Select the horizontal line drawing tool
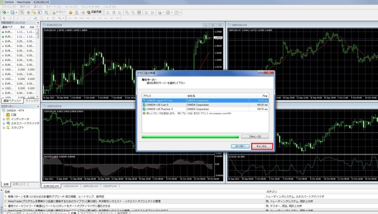This screenshot has height=214, width=378. pyautogui.click(x=23, y=18)
